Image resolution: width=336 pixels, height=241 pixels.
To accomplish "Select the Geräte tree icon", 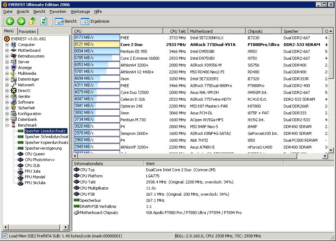I will 14,96.
